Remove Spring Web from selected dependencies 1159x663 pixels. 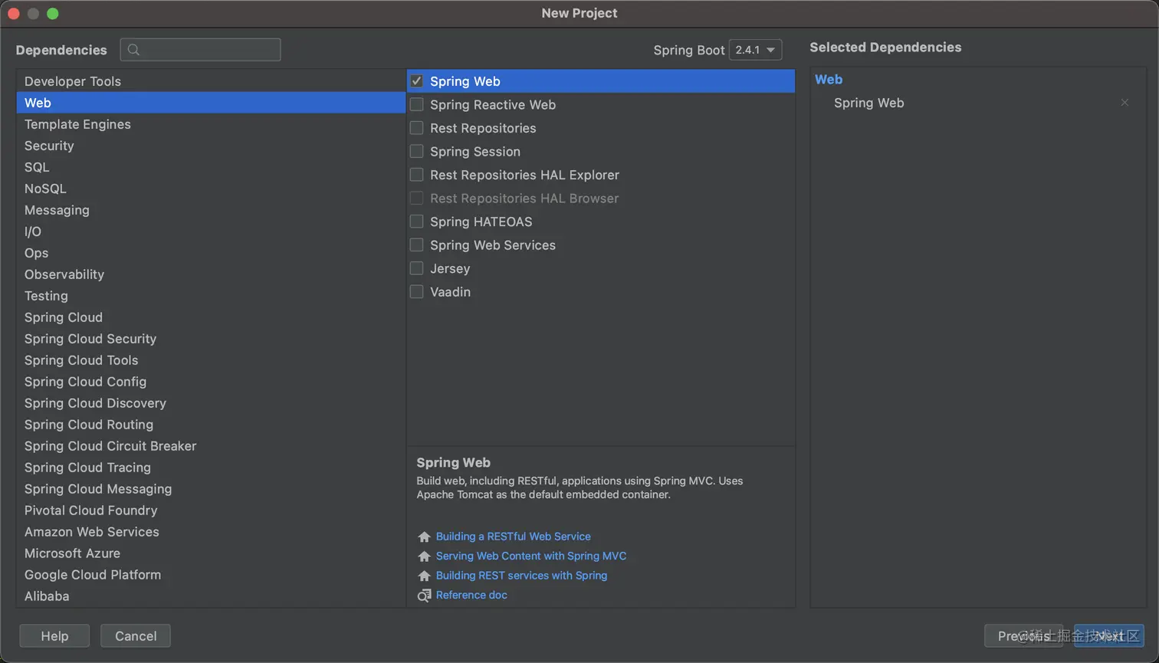pos(1124,103)
